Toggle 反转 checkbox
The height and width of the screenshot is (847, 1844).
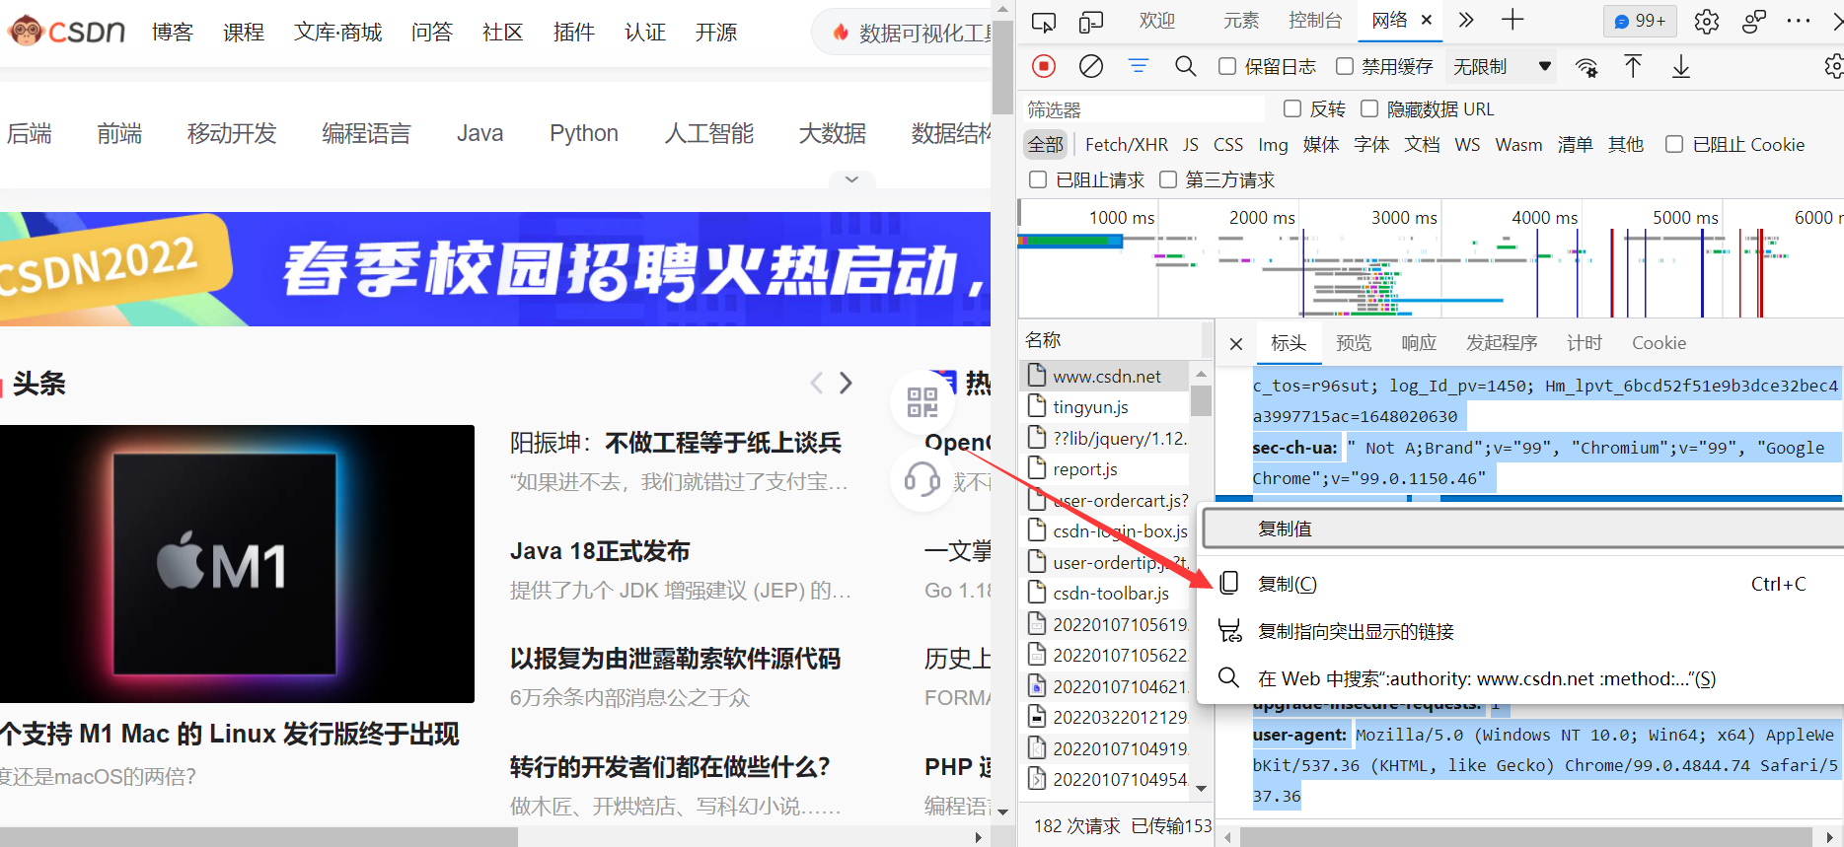click(1292, 108)
